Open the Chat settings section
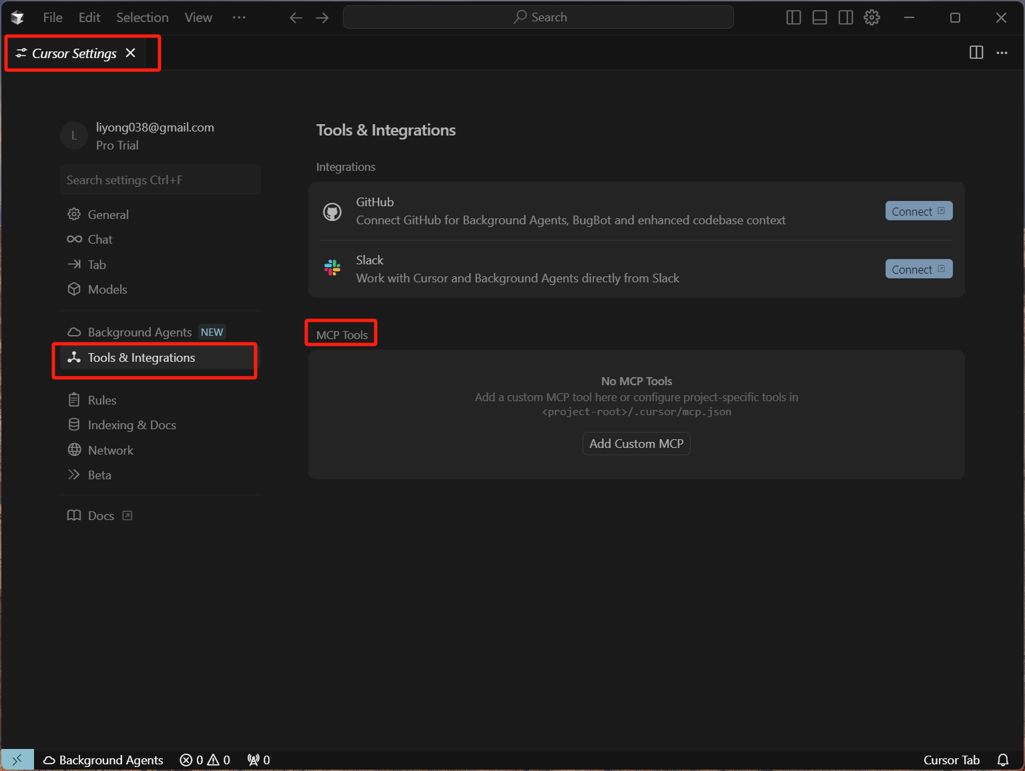Screen dimensions: 1025x771 pyautogui.click(x=100, y=240)
